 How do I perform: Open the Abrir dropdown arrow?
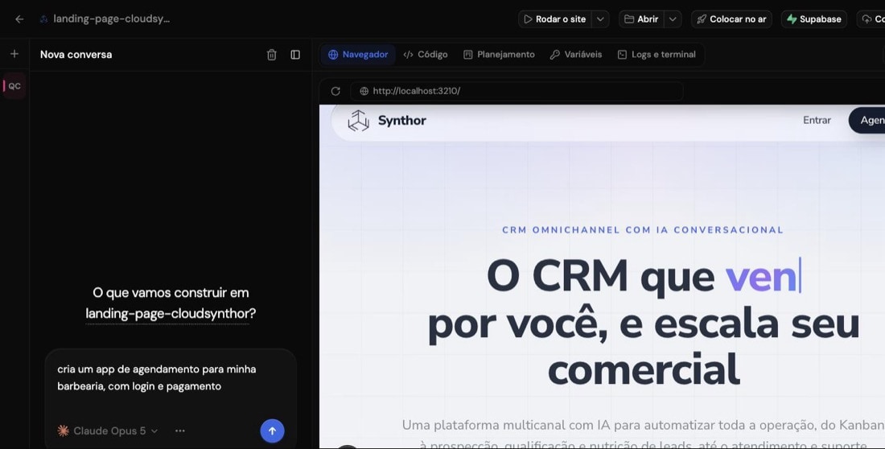pos(673,19)
